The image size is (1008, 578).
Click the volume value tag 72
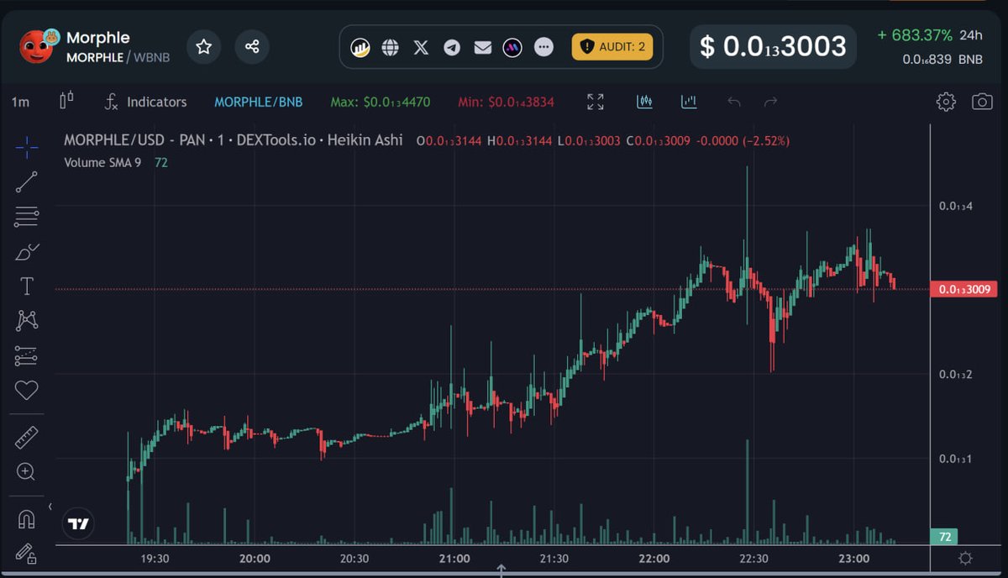pyautogui.click(x=944, y=537)
